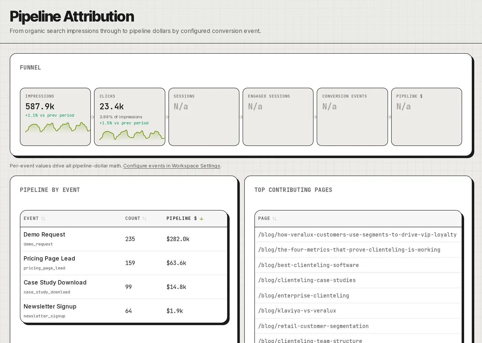Viewport: 482px width, 343px height.
Task: Open /blog/klaviyo-vs-veralux row
Action: pos(358,311)
